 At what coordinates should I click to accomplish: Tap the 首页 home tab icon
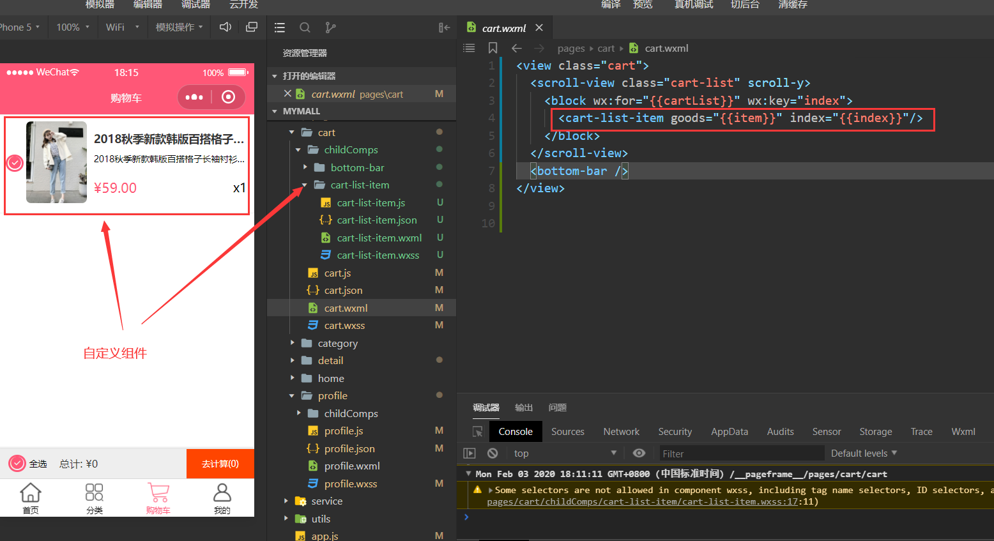pyautogui.click(x=31, y=498)
